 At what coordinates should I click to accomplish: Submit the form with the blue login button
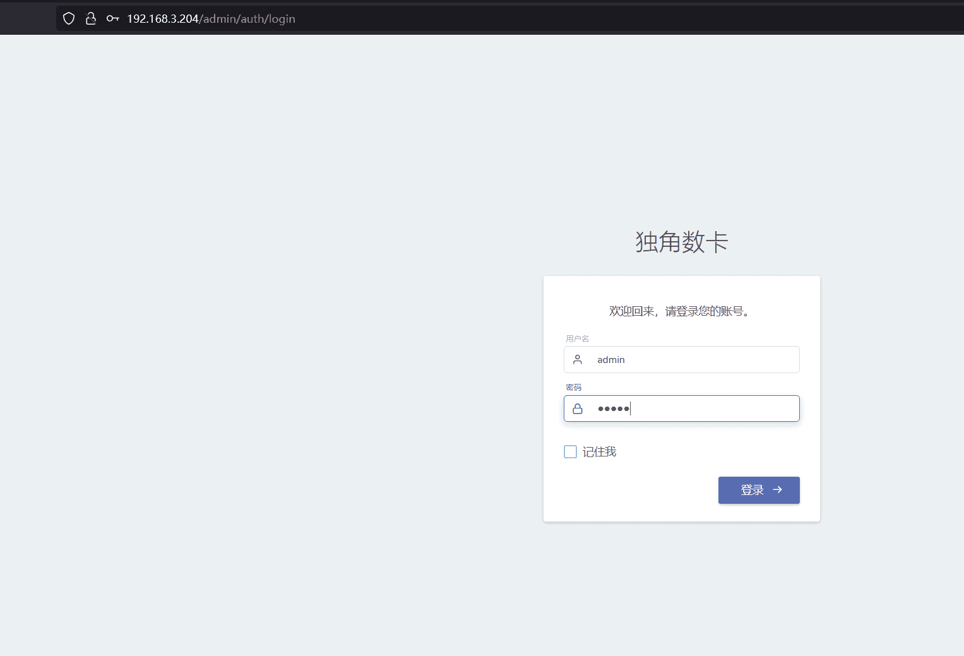[x=759, y=490]
